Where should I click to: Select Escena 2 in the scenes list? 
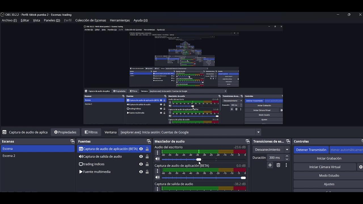[37, 156]
